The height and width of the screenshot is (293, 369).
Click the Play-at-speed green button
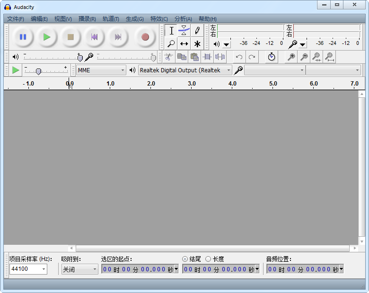tap(16, 70)
